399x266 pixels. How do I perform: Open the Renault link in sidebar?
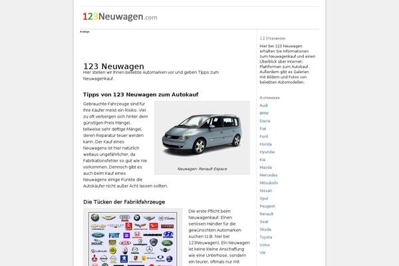click(266, 213)
